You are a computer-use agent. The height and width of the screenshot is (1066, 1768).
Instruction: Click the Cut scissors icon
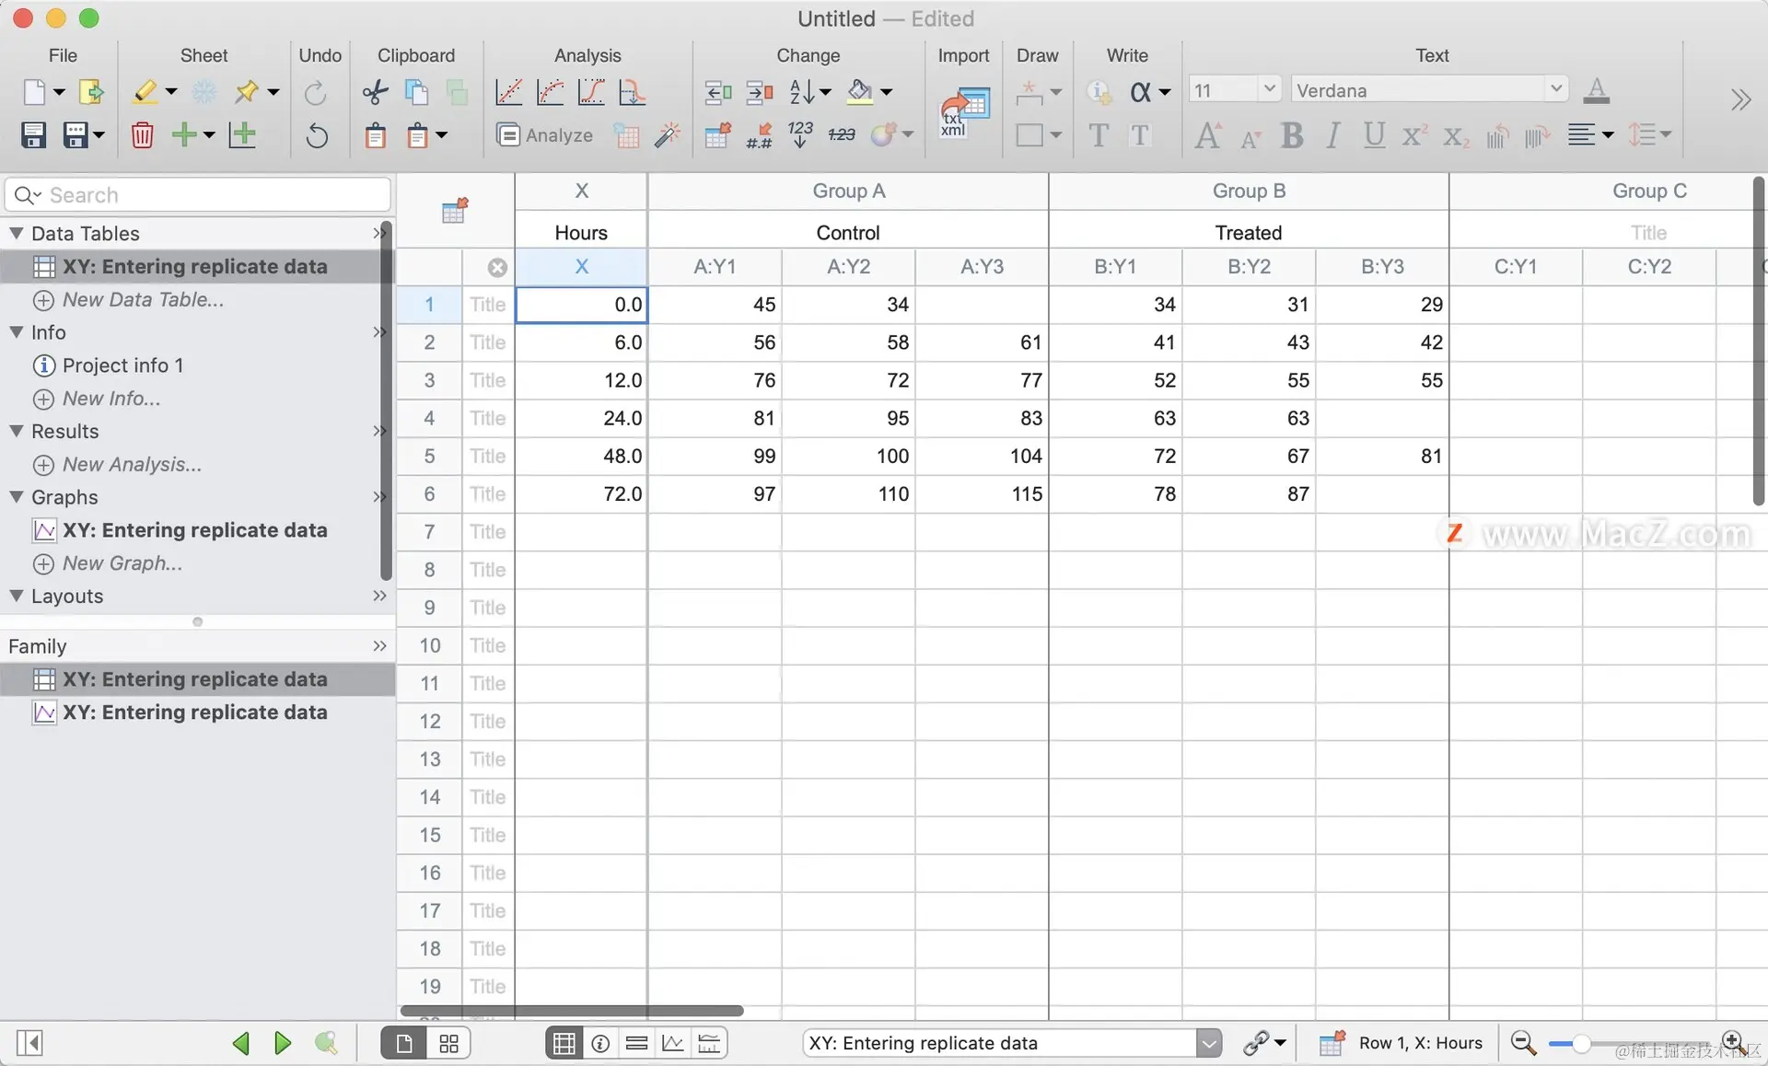click(x=375, y=91)
